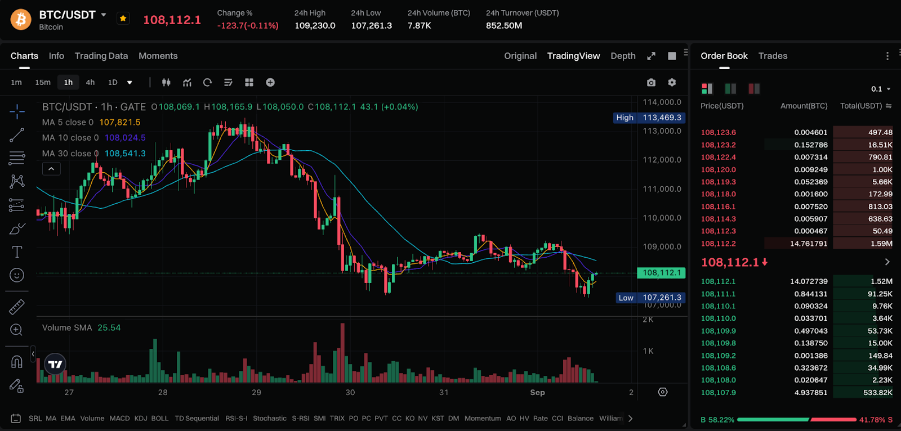901x431 pixels.
Task: Click the round plus add icon
Action: point(270,82)
